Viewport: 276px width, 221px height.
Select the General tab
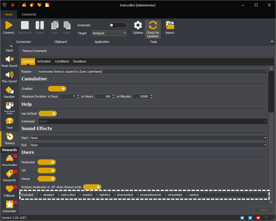pyautogui.click(x=28, y=61)
